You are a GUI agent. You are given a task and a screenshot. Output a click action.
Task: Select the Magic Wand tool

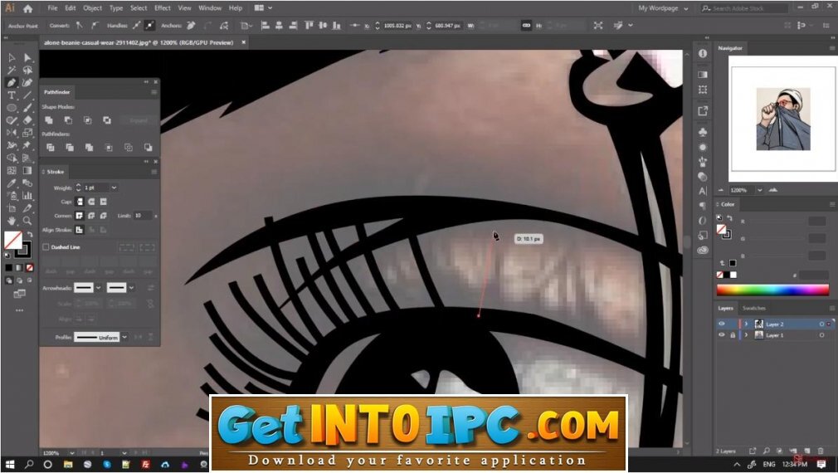[12, 70]
